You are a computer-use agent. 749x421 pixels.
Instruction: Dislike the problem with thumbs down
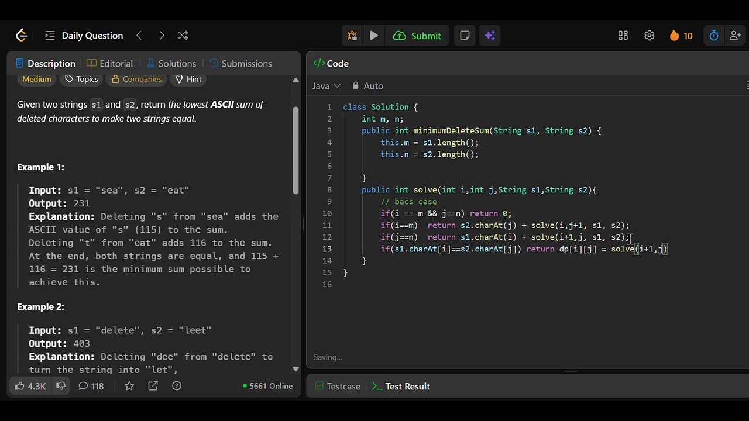point(60,386)
